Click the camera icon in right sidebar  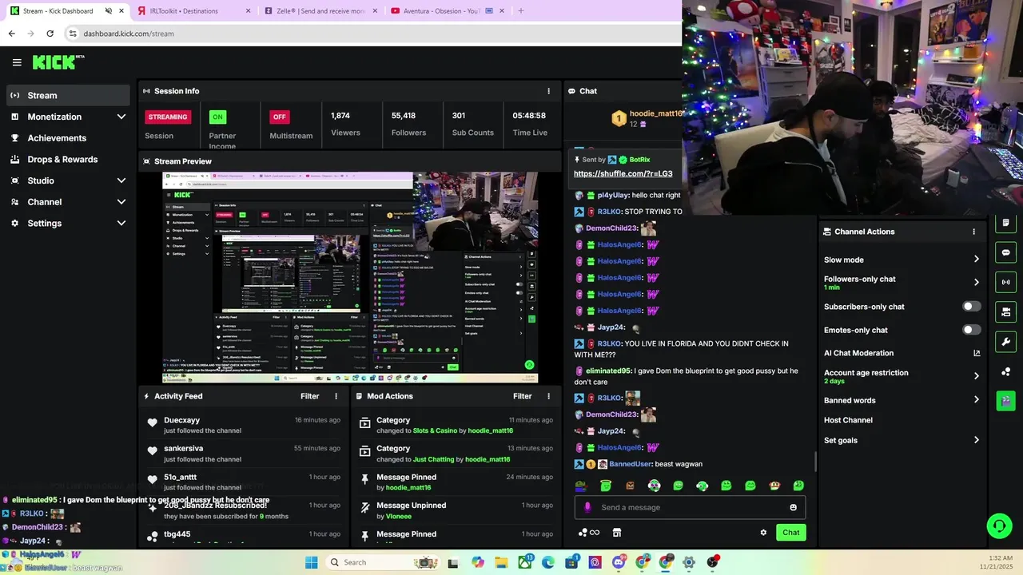1005,311
